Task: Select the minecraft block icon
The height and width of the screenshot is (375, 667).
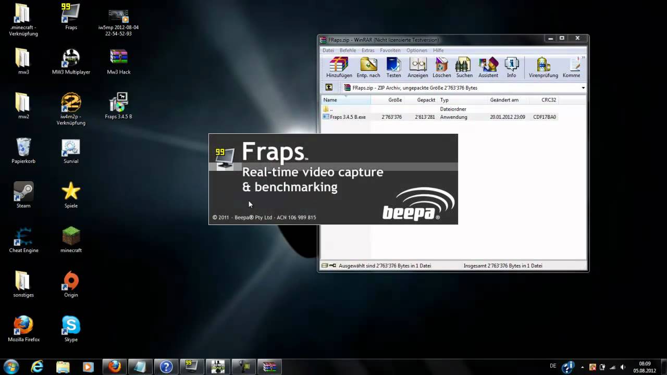Action: click(71, 240)
